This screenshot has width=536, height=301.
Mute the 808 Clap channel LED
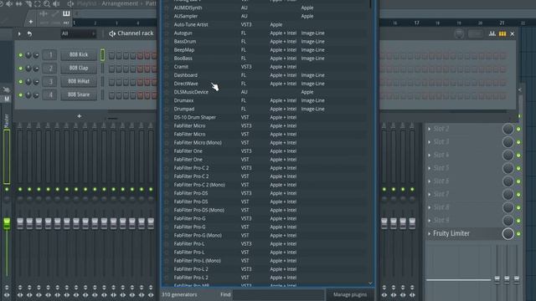[x=20, y=69]
